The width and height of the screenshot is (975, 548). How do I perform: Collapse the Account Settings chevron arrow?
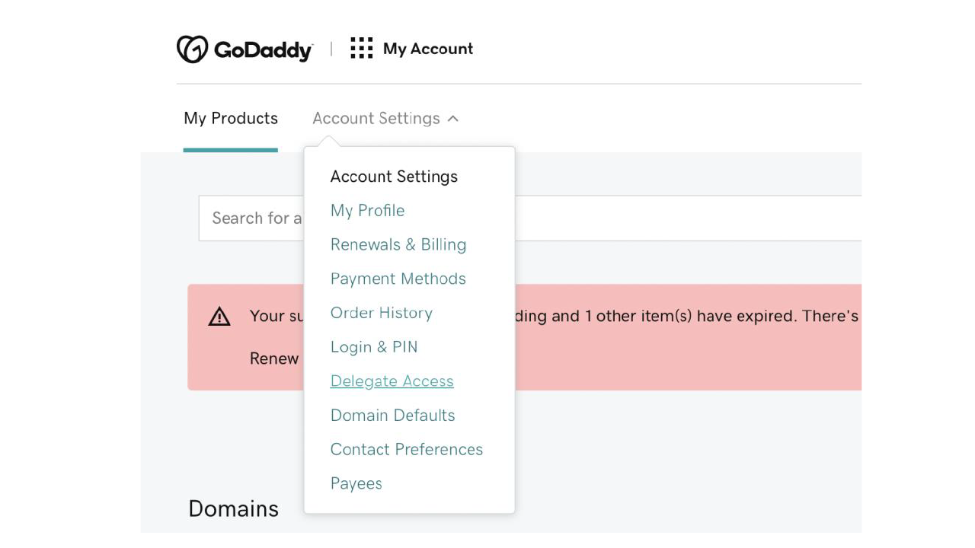[453, 119]
